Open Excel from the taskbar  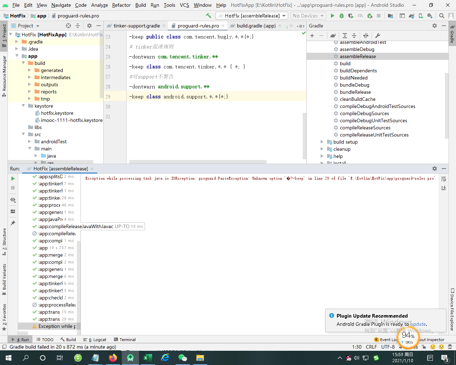pos(148,358)
